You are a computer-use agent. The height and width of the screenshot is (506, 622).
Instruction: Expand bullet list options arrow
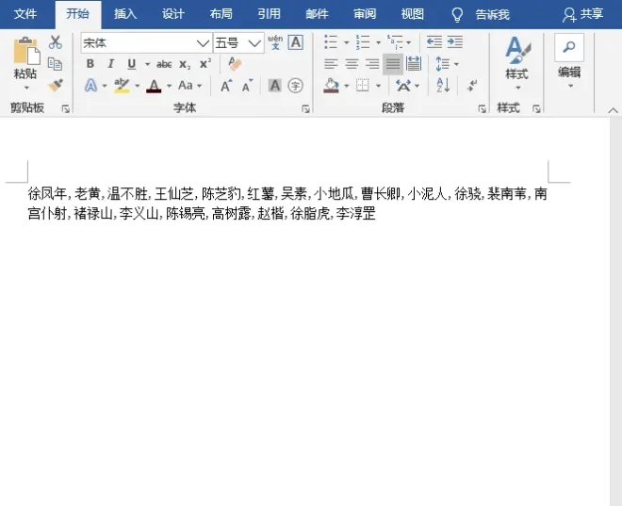pos(346,42)
